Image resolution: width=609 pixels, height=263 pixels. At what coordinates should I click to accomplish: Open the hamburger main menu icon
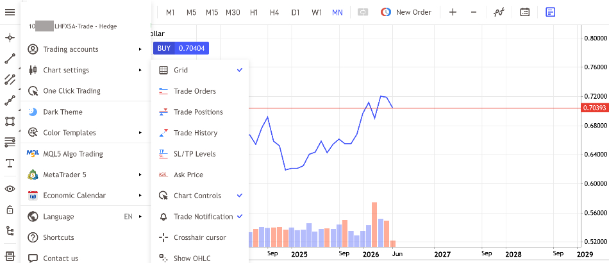(x=10, y=12)
